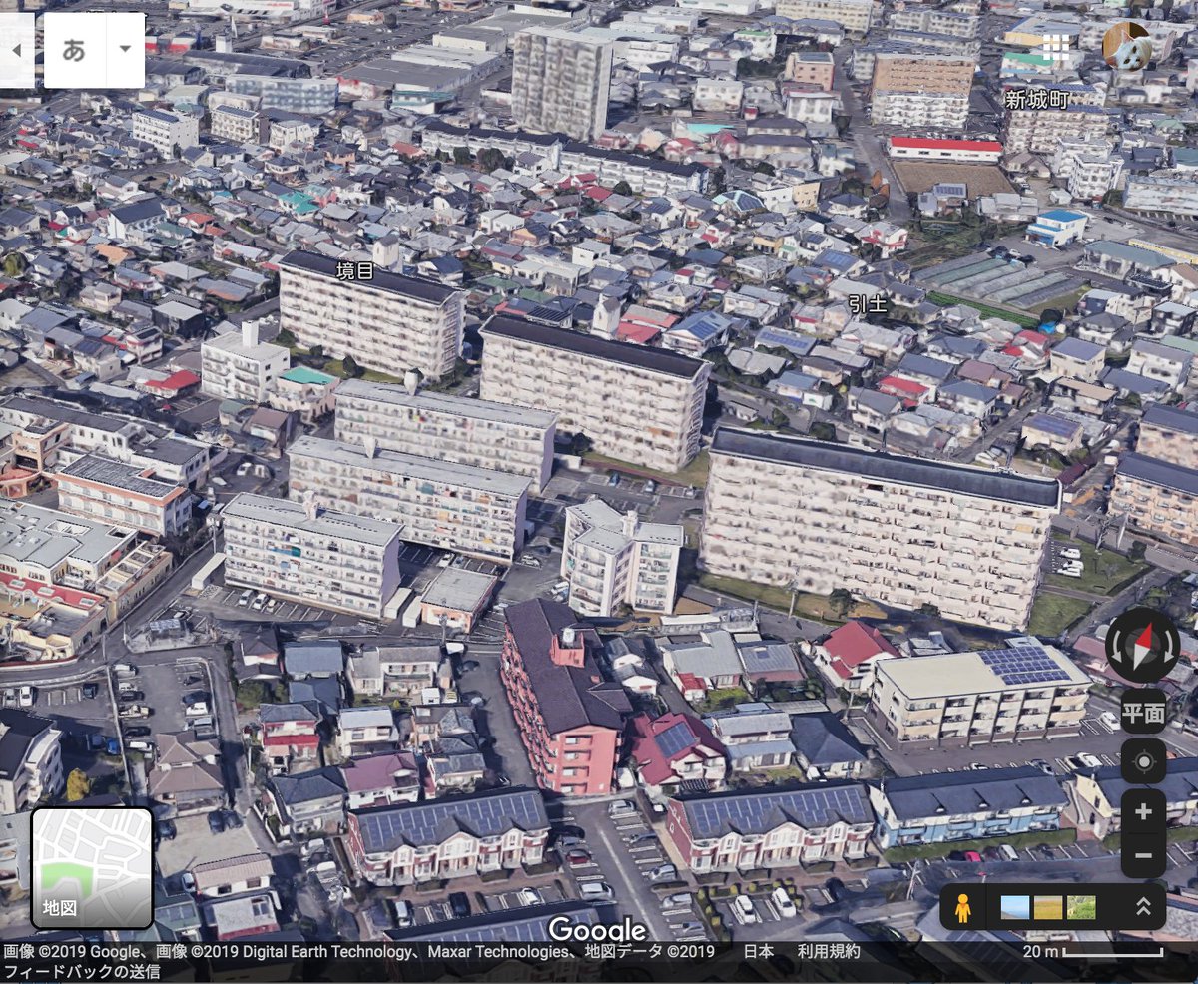Open the Google apps grid
The image size is (1198, 984).
pos(1056,47)
